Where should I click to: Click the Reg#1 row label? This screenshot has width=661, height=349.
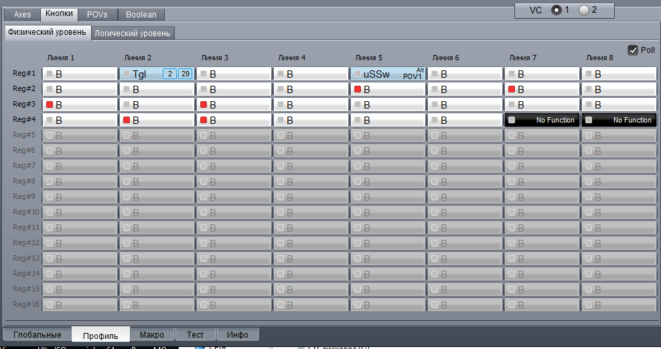(x=24, y=73)
